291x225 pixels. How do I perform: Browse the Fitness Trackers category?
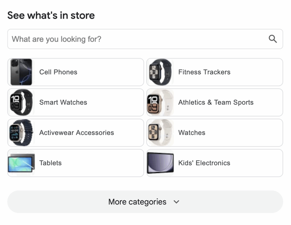tap(204, 72)
